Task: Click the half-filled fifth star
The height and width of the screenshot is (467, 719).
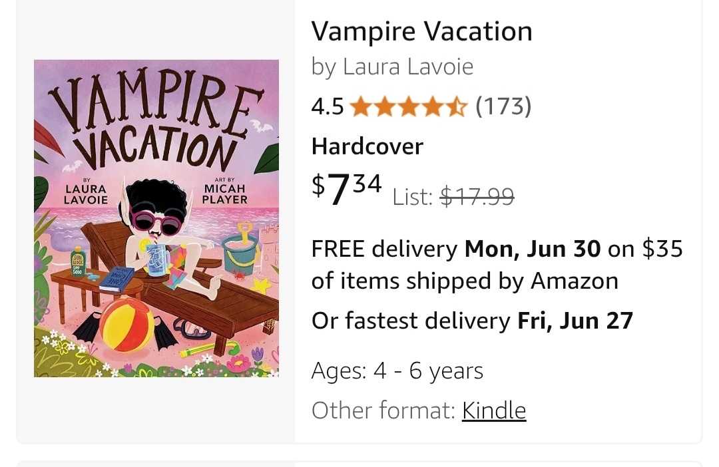Action: (x=457, y=106)
